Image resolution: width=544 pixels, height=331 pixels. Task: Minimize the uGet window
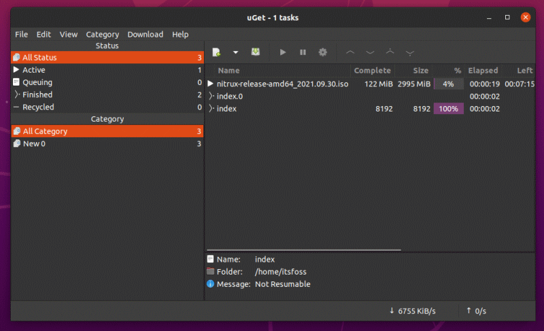tap(489, 18)
